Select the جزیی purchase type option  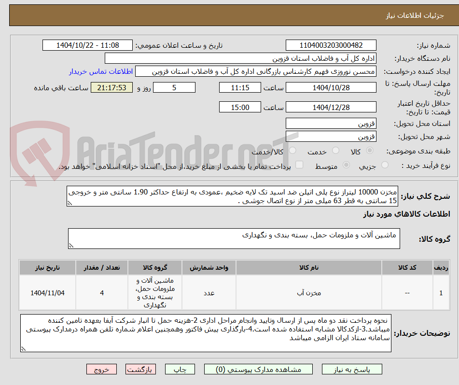(x=385, y=165)
